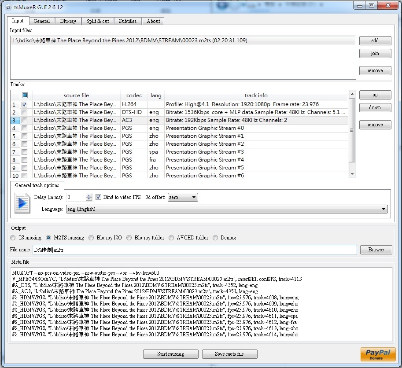Click Start muxing button
Viewport: 402px width, 368px height.
(x=171, y=354)
